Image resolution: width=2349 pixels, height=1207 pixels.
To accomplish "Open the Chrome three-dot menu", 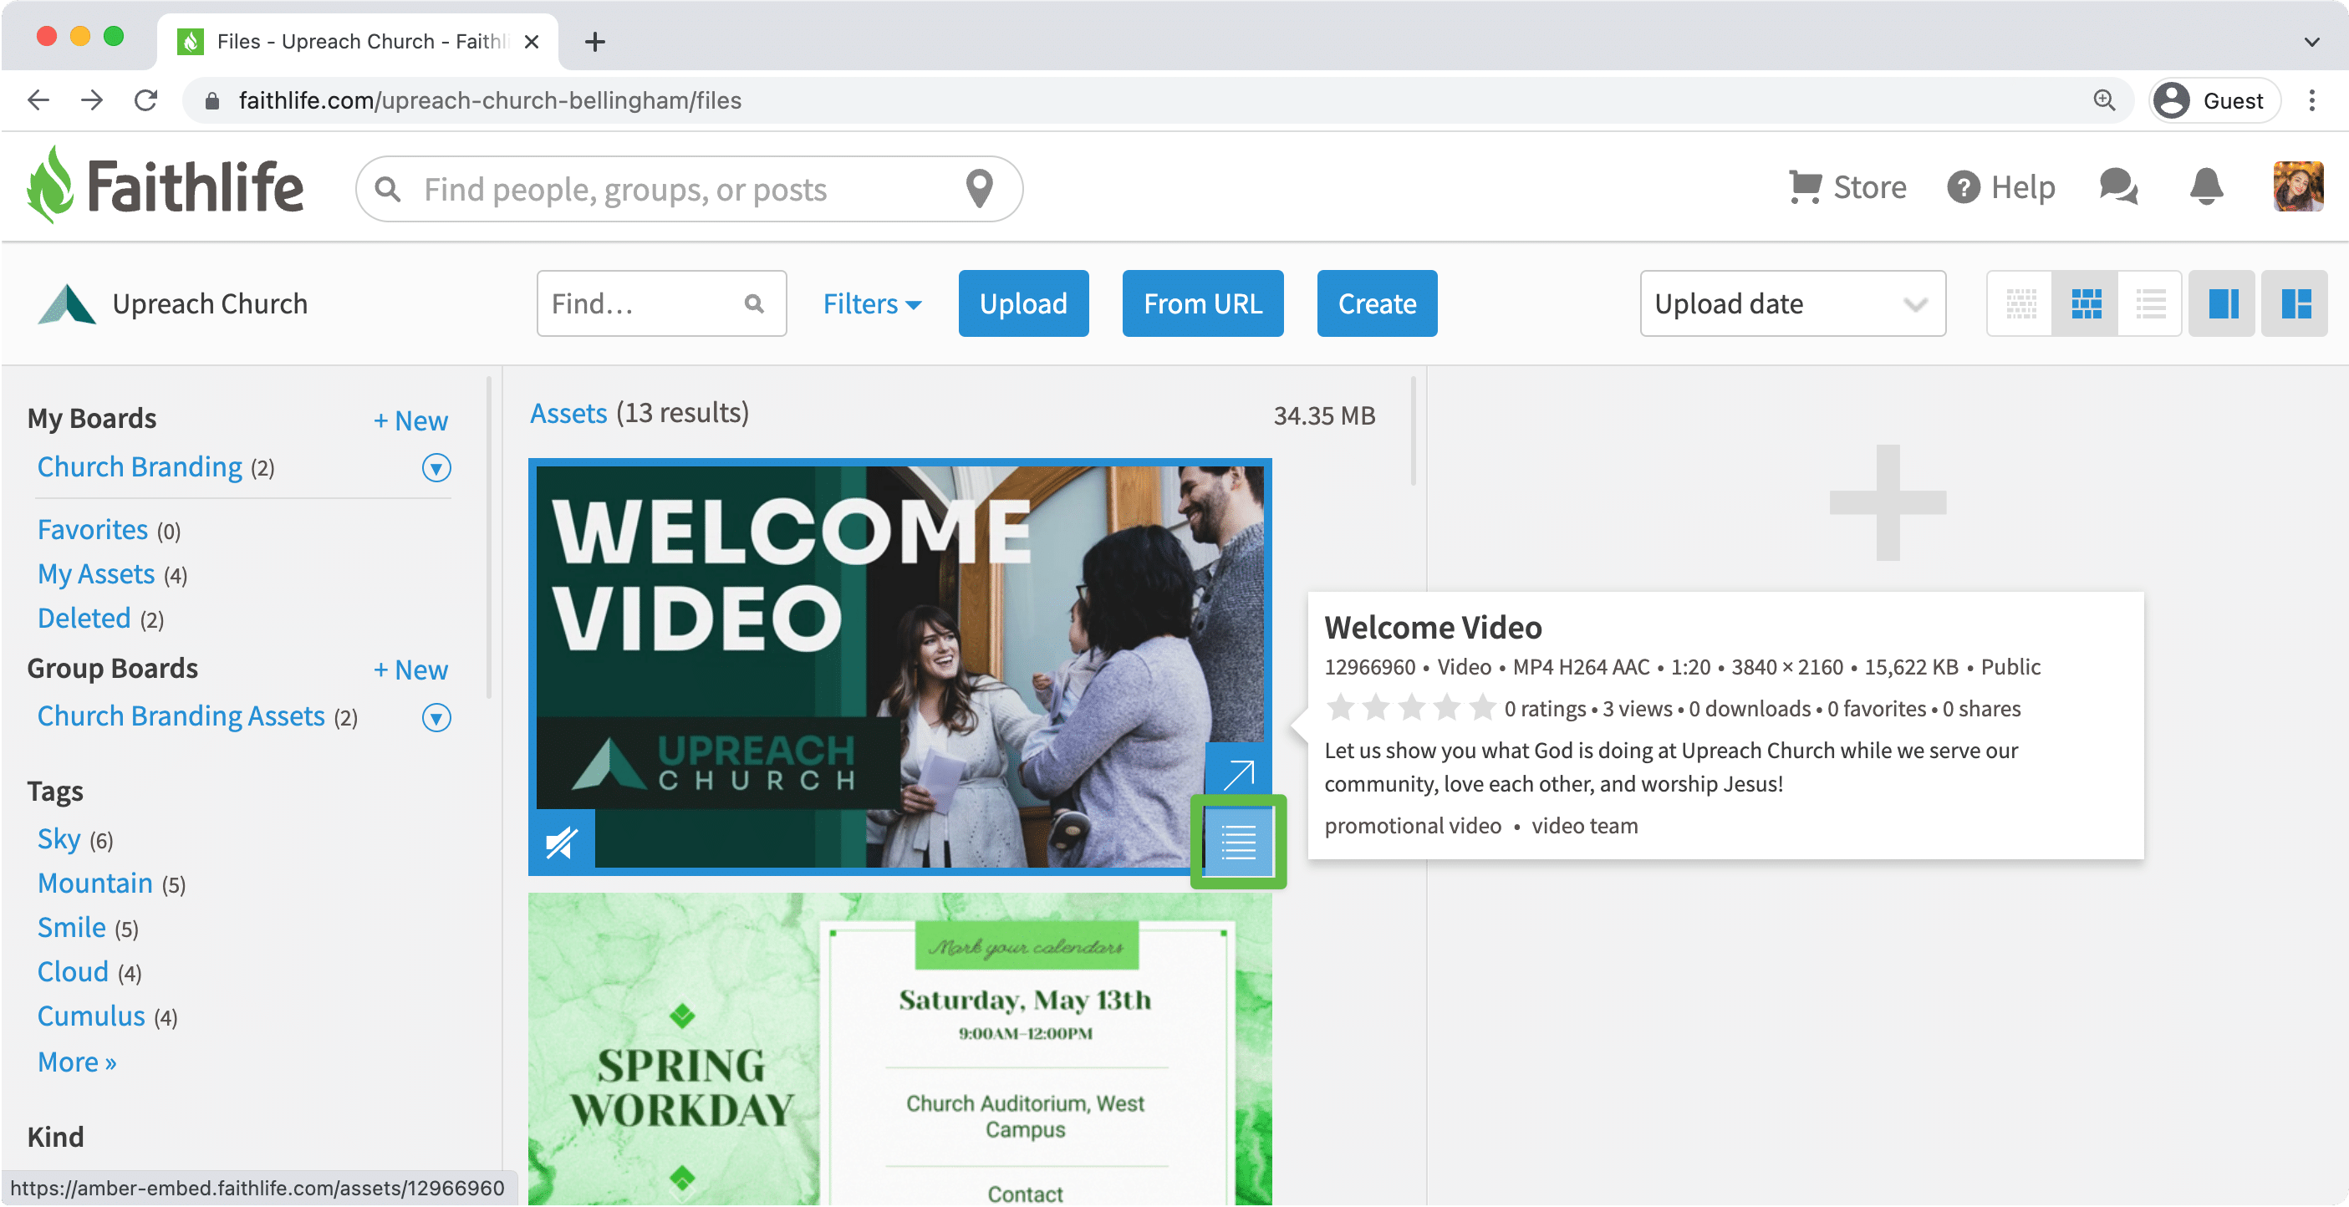I will pyautogui.click(x=2311, y=99).
